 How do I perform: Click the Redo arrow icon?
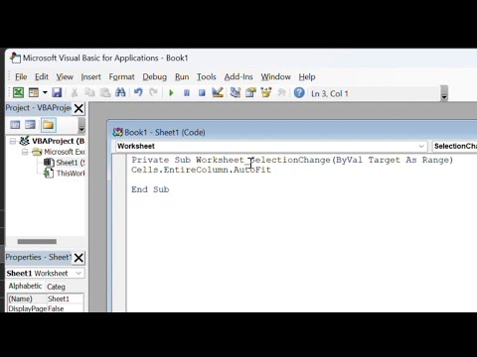[x=153, y=92]
